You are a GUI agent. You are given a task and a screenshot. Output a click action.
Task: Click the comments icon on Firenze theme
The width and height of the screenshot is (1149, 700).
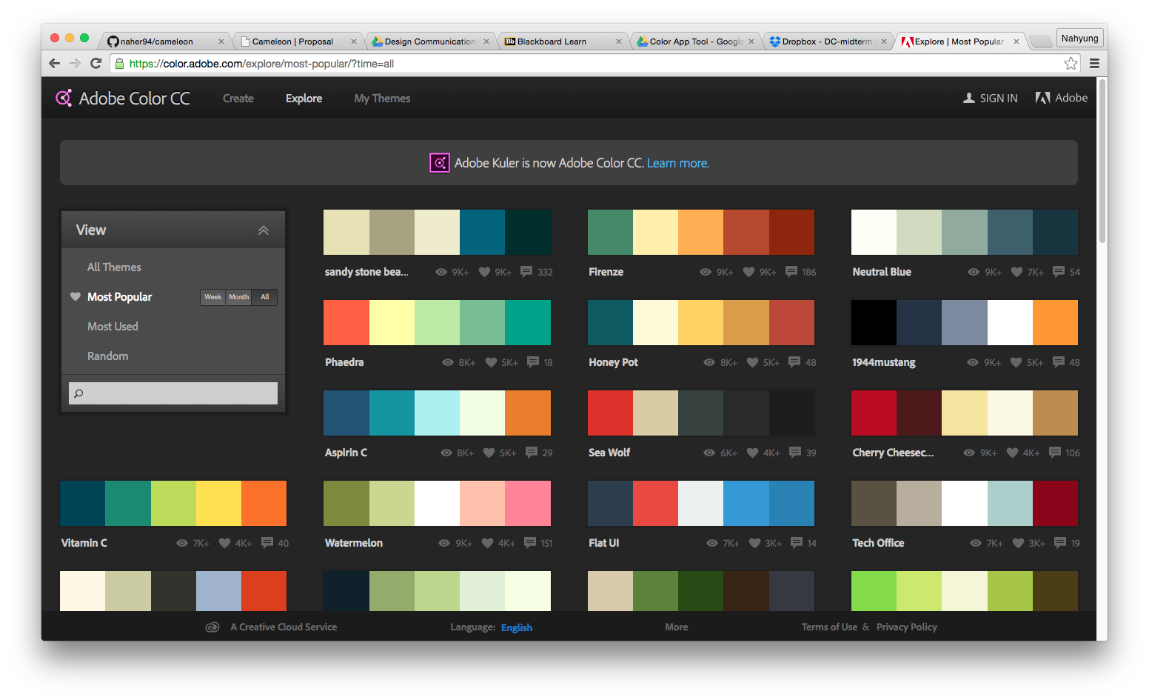pos(791,272)
